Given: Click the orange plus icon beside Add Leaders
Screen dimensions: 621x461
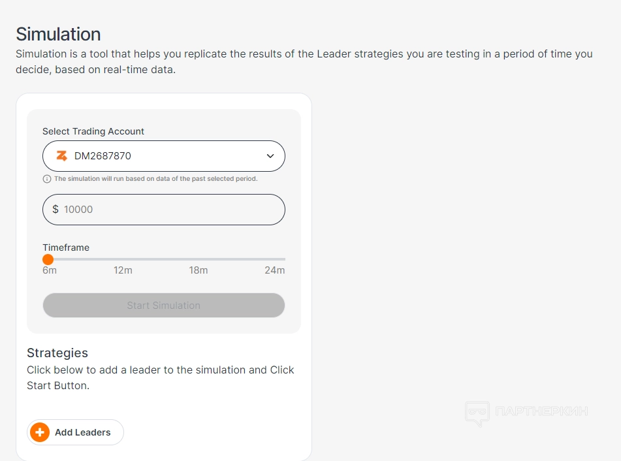Looking at the screenshot, I should 40,432.
